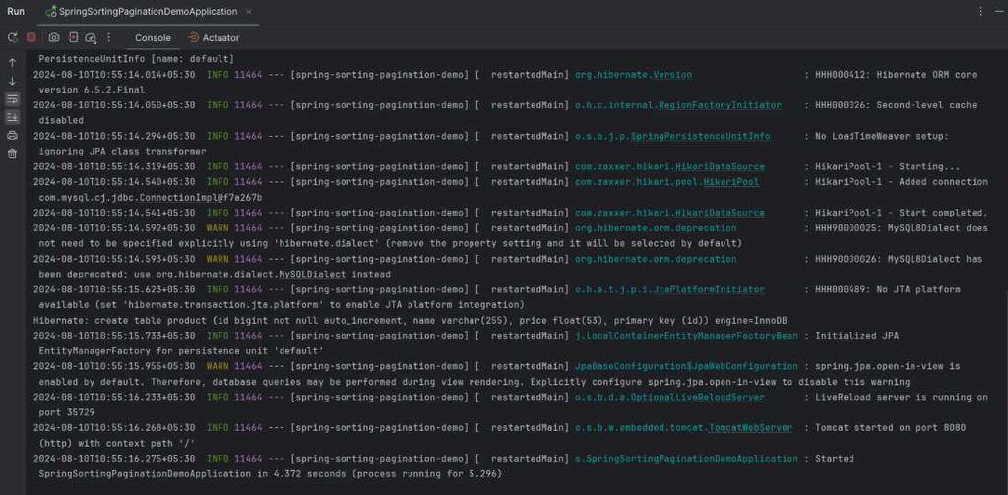Open the TomcatWebServer class link

(x=751, y=428)
